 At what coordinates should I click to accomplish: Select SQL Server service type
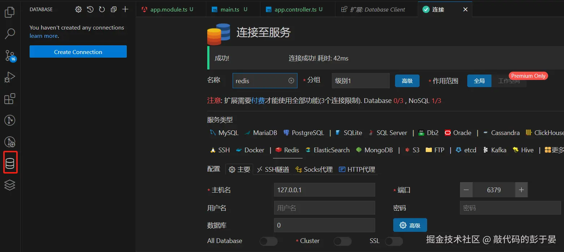tap(387, 133)
